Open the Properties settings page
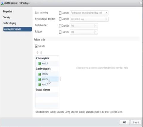Viewport: 143px width, 127px height. (x=8, y=11)
